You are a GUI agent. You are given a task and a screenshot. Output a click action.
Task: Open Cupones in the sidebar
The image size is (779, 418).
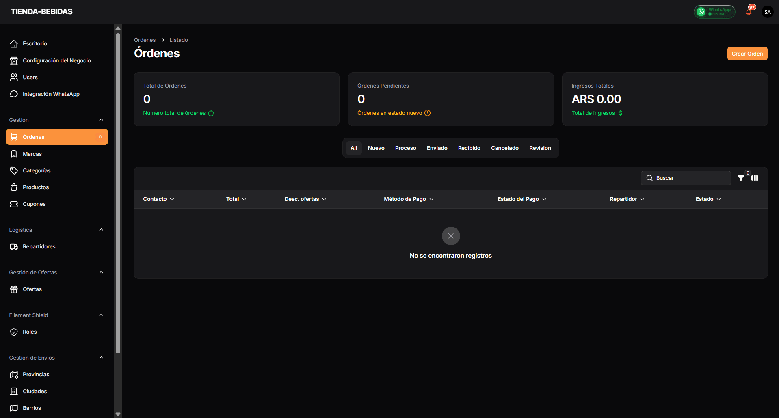(x=34, y=204)
